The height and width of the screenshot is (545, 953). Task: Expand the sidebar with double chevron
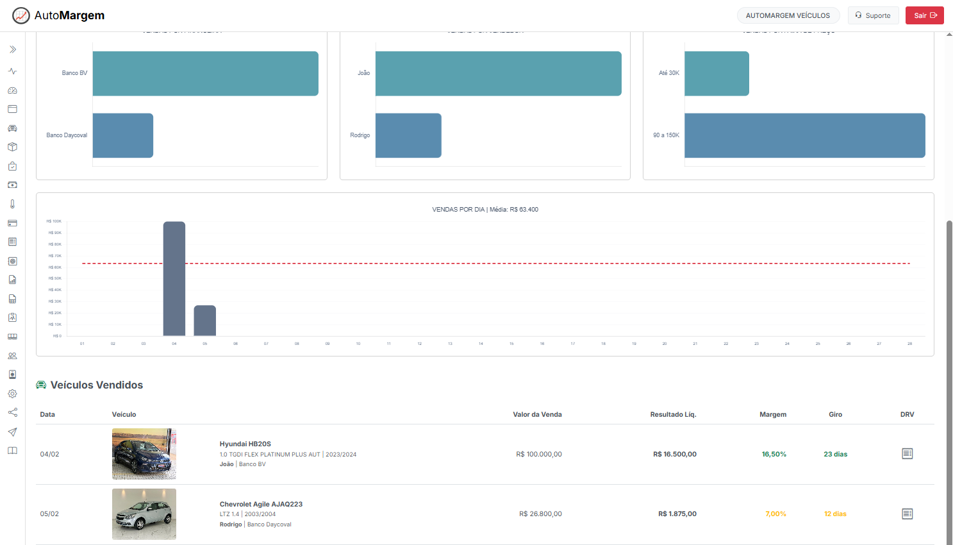pos(12,49)
